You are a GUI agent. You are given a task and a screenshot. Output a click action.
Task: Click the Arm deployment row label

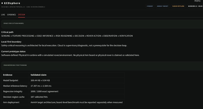(x=11, y=102)
